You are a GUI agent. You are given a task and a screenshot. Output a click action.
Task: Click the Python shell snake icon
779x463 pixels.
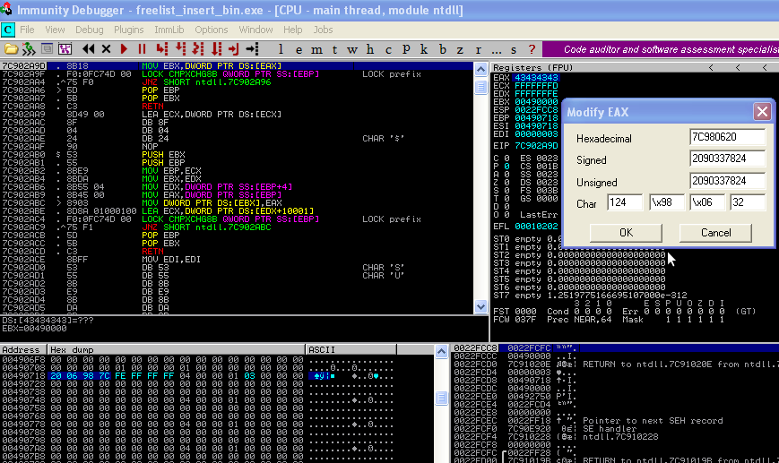point(29,49)
